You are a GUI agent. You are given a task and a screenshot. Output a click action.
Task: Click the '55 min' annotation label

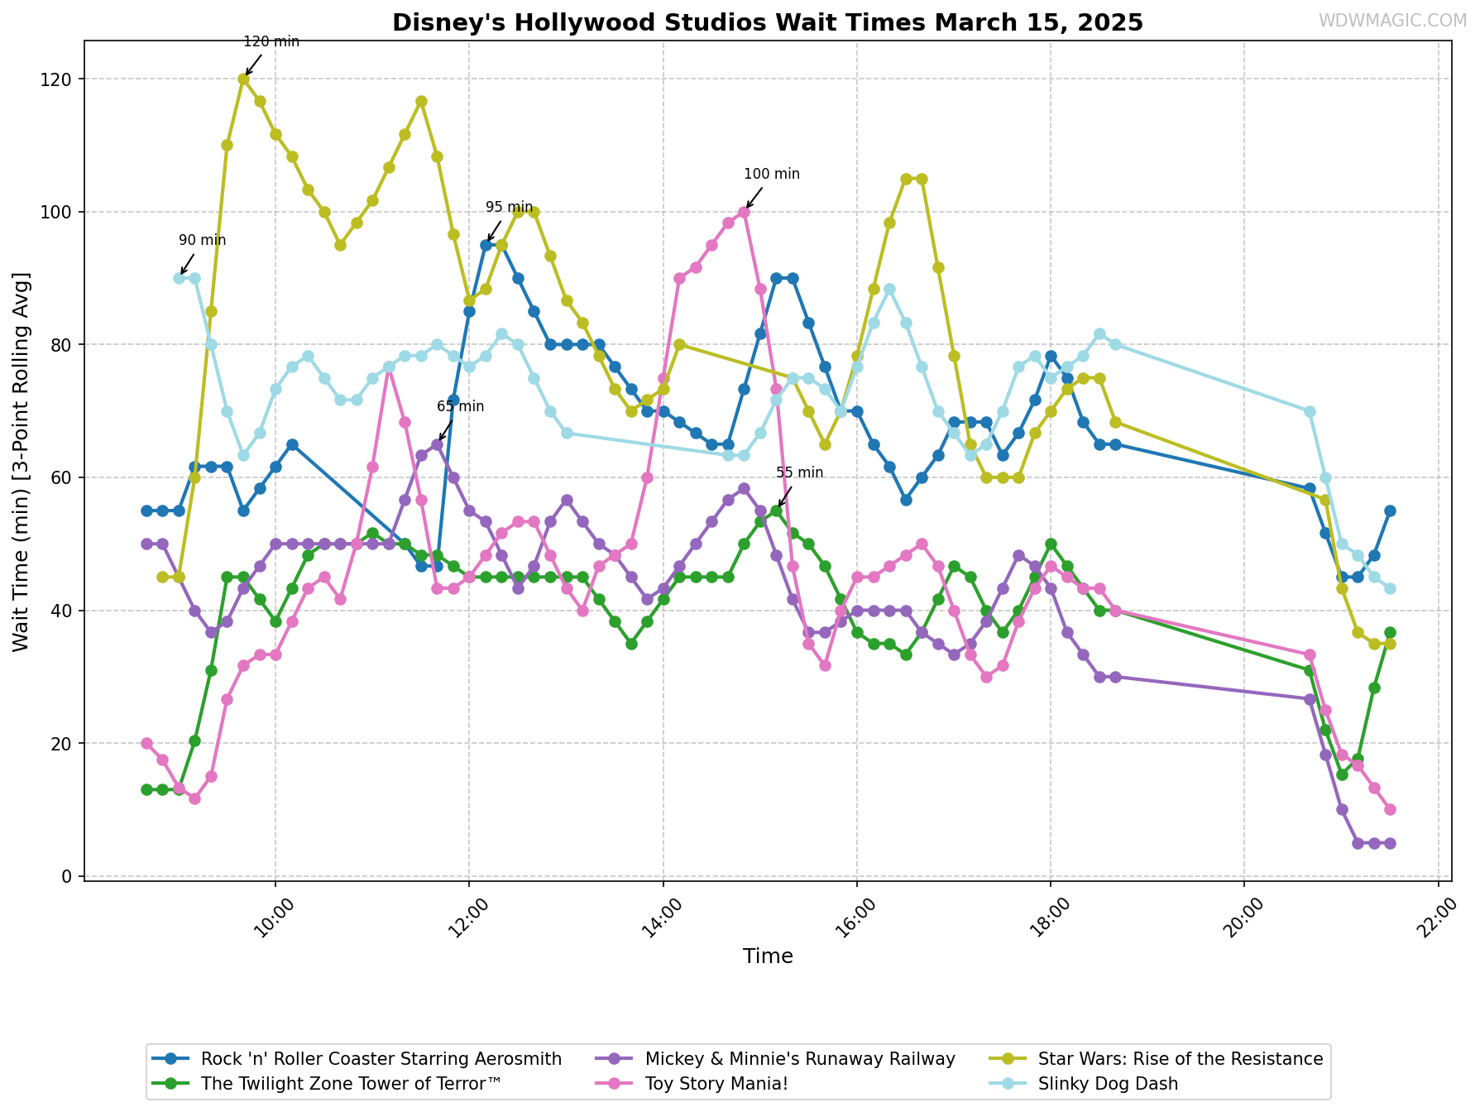800,473
